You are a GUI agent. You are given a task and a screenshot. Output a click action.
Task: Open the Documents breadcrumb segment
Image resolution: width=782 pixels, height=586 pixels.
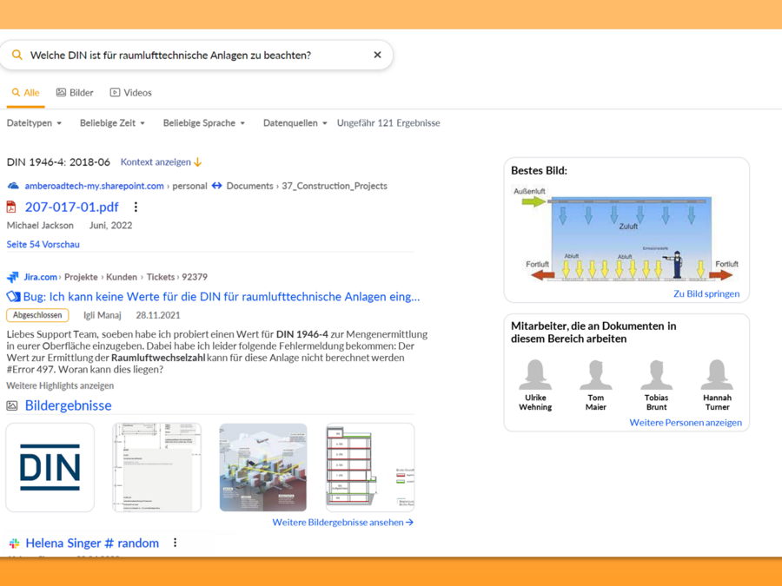(250, 186)
